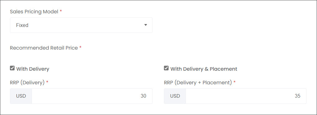
Task: Uncheck the With Delivery & Placement checkbox
Action: [166, 68]
